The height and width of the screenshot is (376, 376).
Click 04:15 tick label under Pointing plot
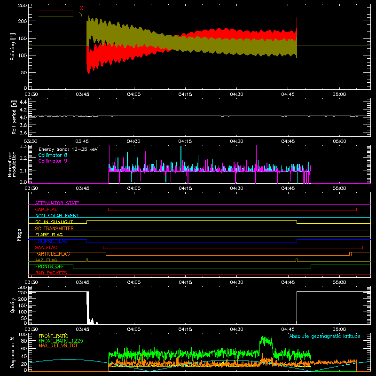(x=185, y=94)
